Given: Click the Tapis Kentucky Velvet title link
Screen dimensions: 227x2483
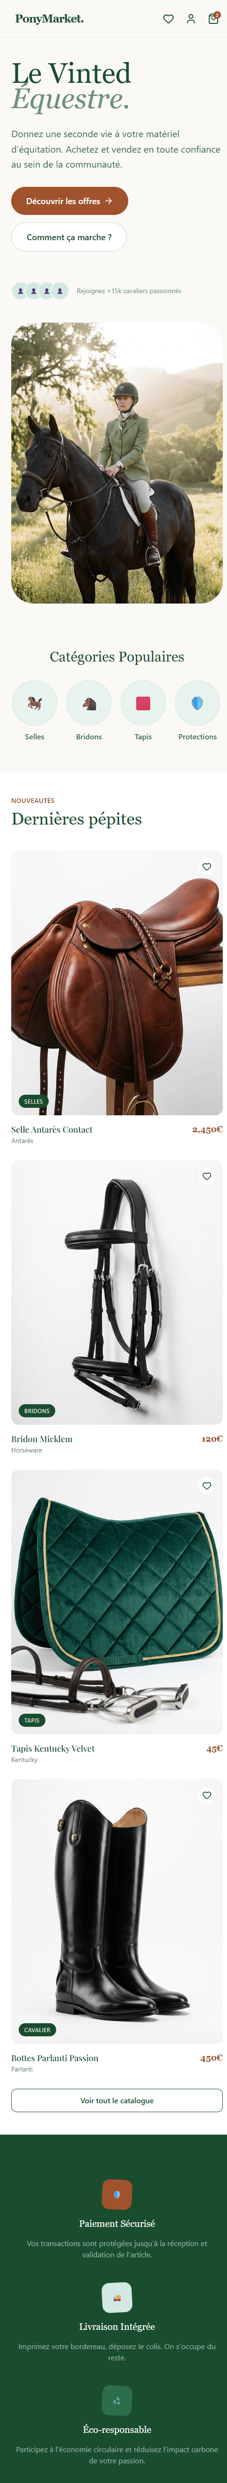Looking at the screenshot, I should (x=53, y=1747).
